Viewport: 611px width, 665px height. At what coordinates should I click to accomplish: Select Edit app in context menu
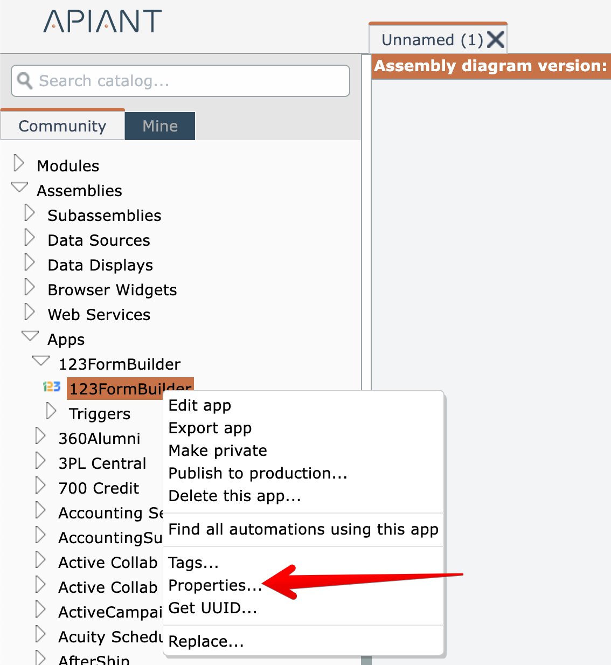[x=200, y=405]
